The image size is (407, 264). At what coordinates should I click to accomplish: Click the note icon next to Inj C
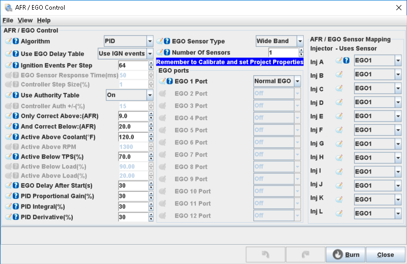click(339, 89)
